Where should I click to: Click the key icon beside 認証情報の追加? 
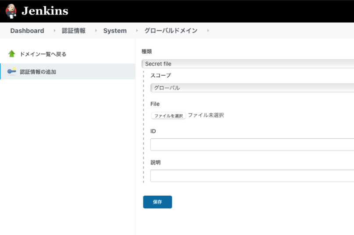[x=12, y=71]
